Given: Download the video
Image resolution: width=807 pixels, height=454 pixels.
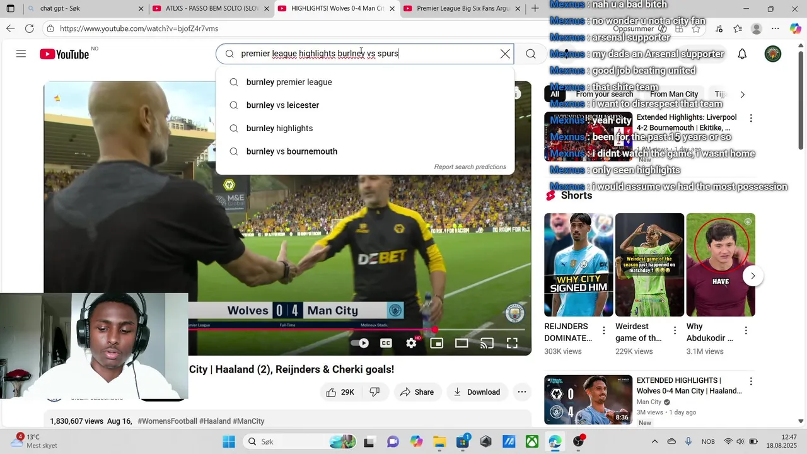Looking at the screenshot, I should pyautogui.click(x=477, y=392).
